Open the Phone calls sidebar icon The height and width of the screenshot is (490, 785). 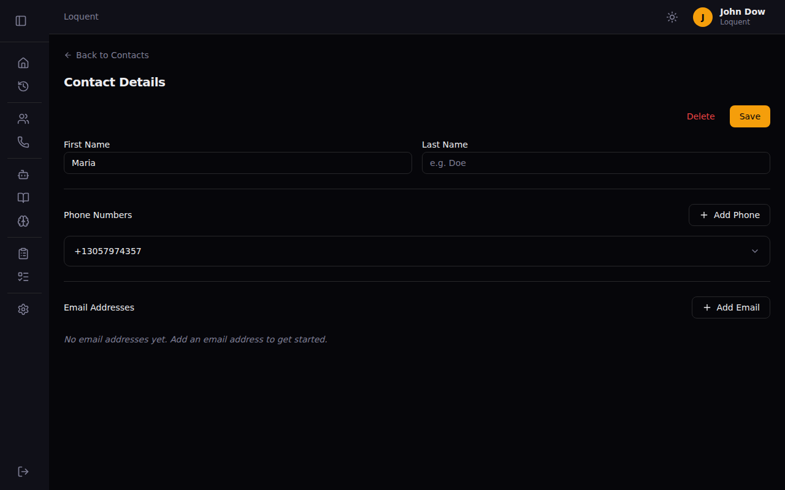[23, 141]
